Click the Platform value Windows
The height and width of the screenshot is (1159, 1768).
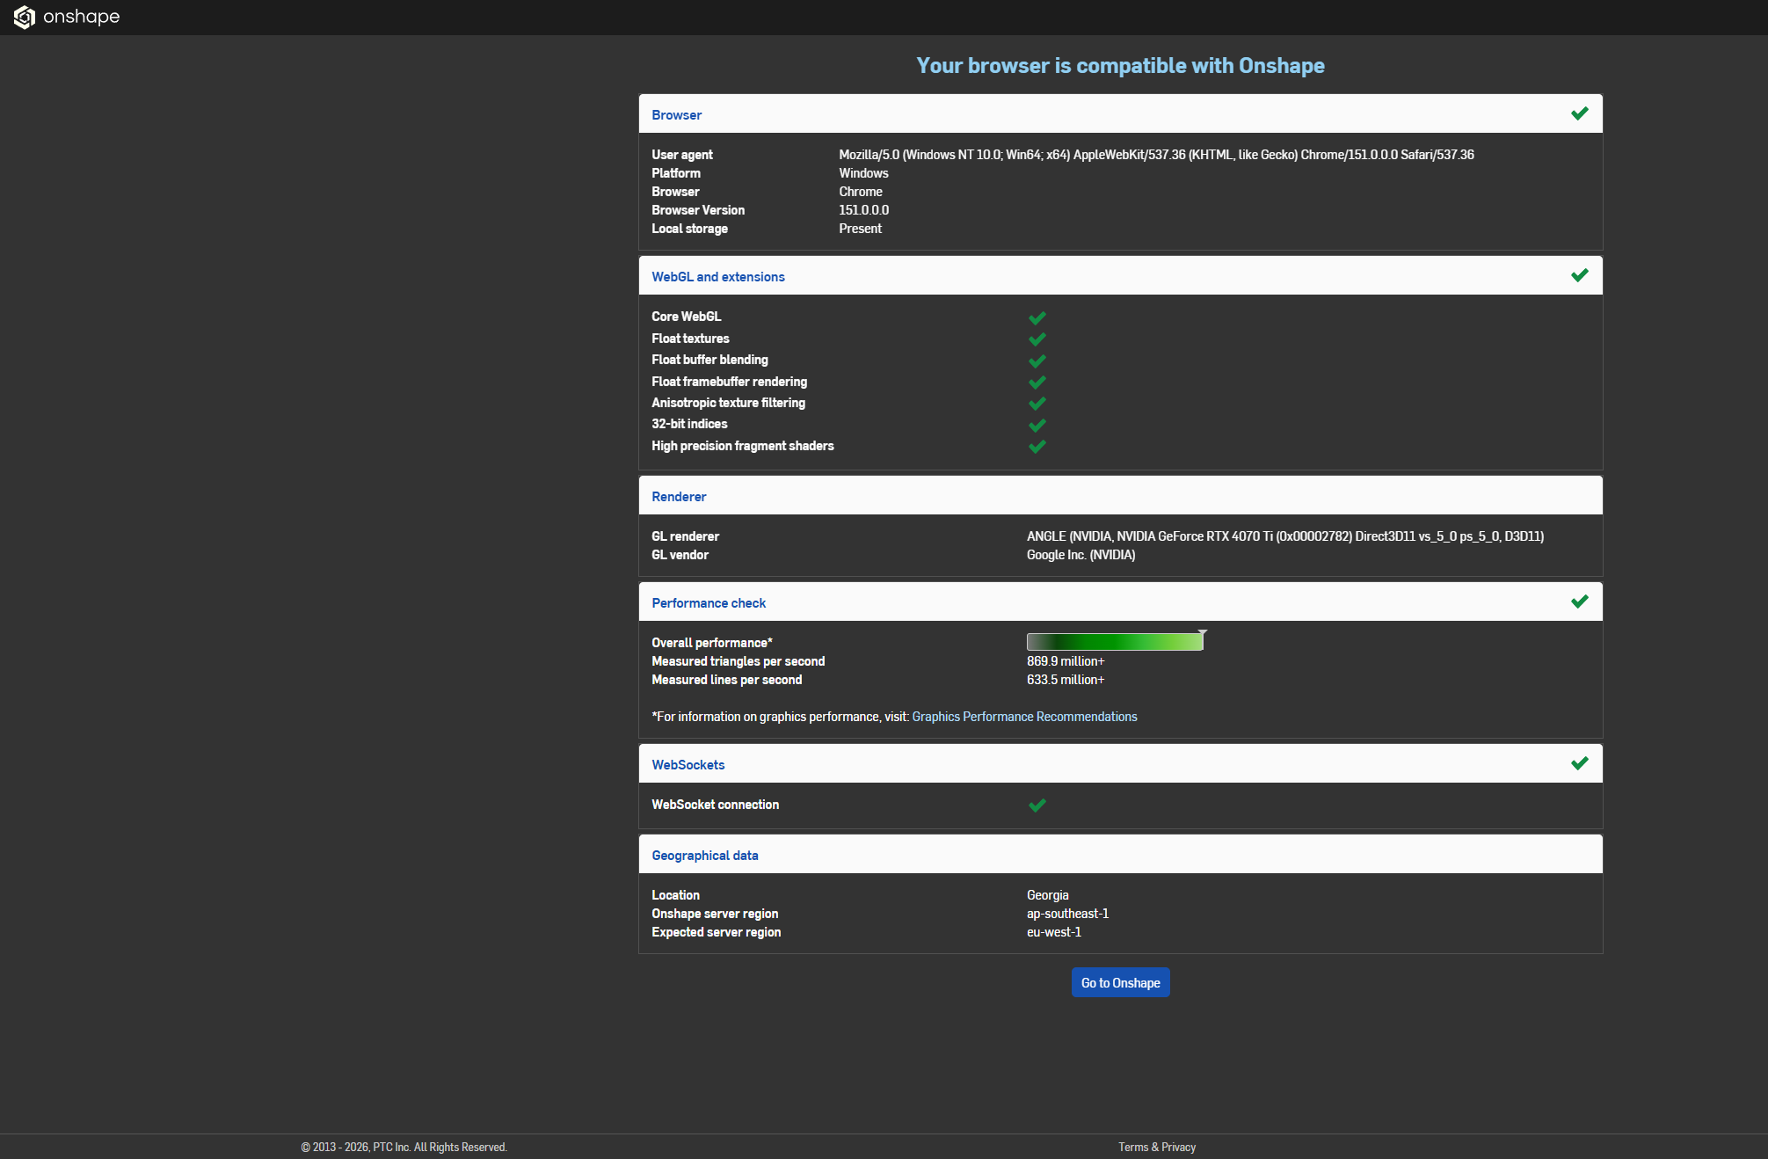tap(863, 173)
